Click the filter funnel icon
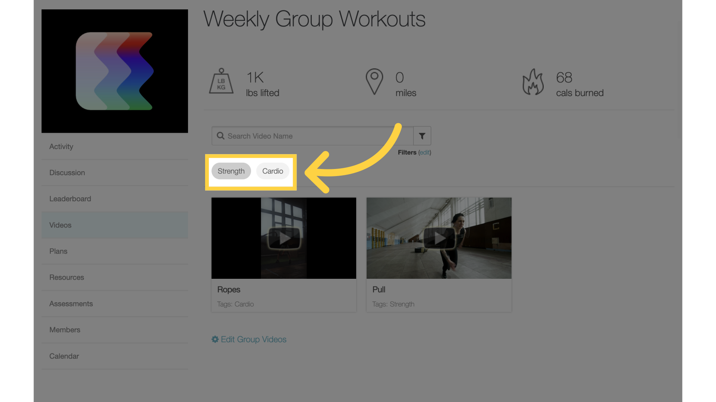The image size is (716, 402). coord(423,135)
